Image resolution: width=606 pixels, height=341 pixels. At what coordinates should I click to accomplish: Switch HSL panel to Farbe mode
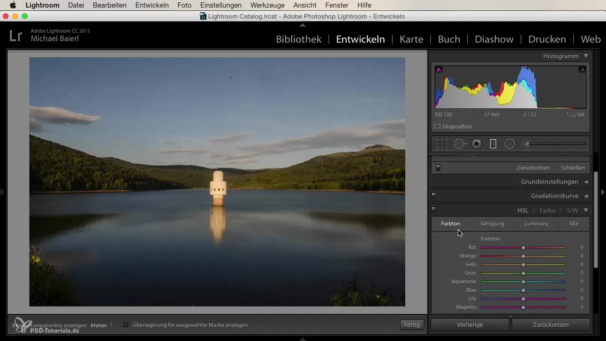[548, 210]
